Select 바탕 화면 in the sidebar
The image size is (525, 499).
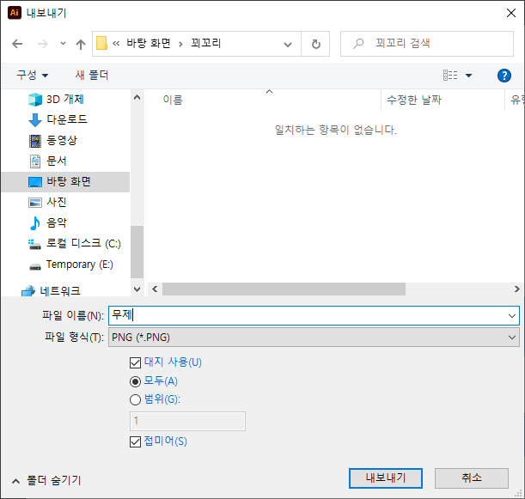pos(65,182)
